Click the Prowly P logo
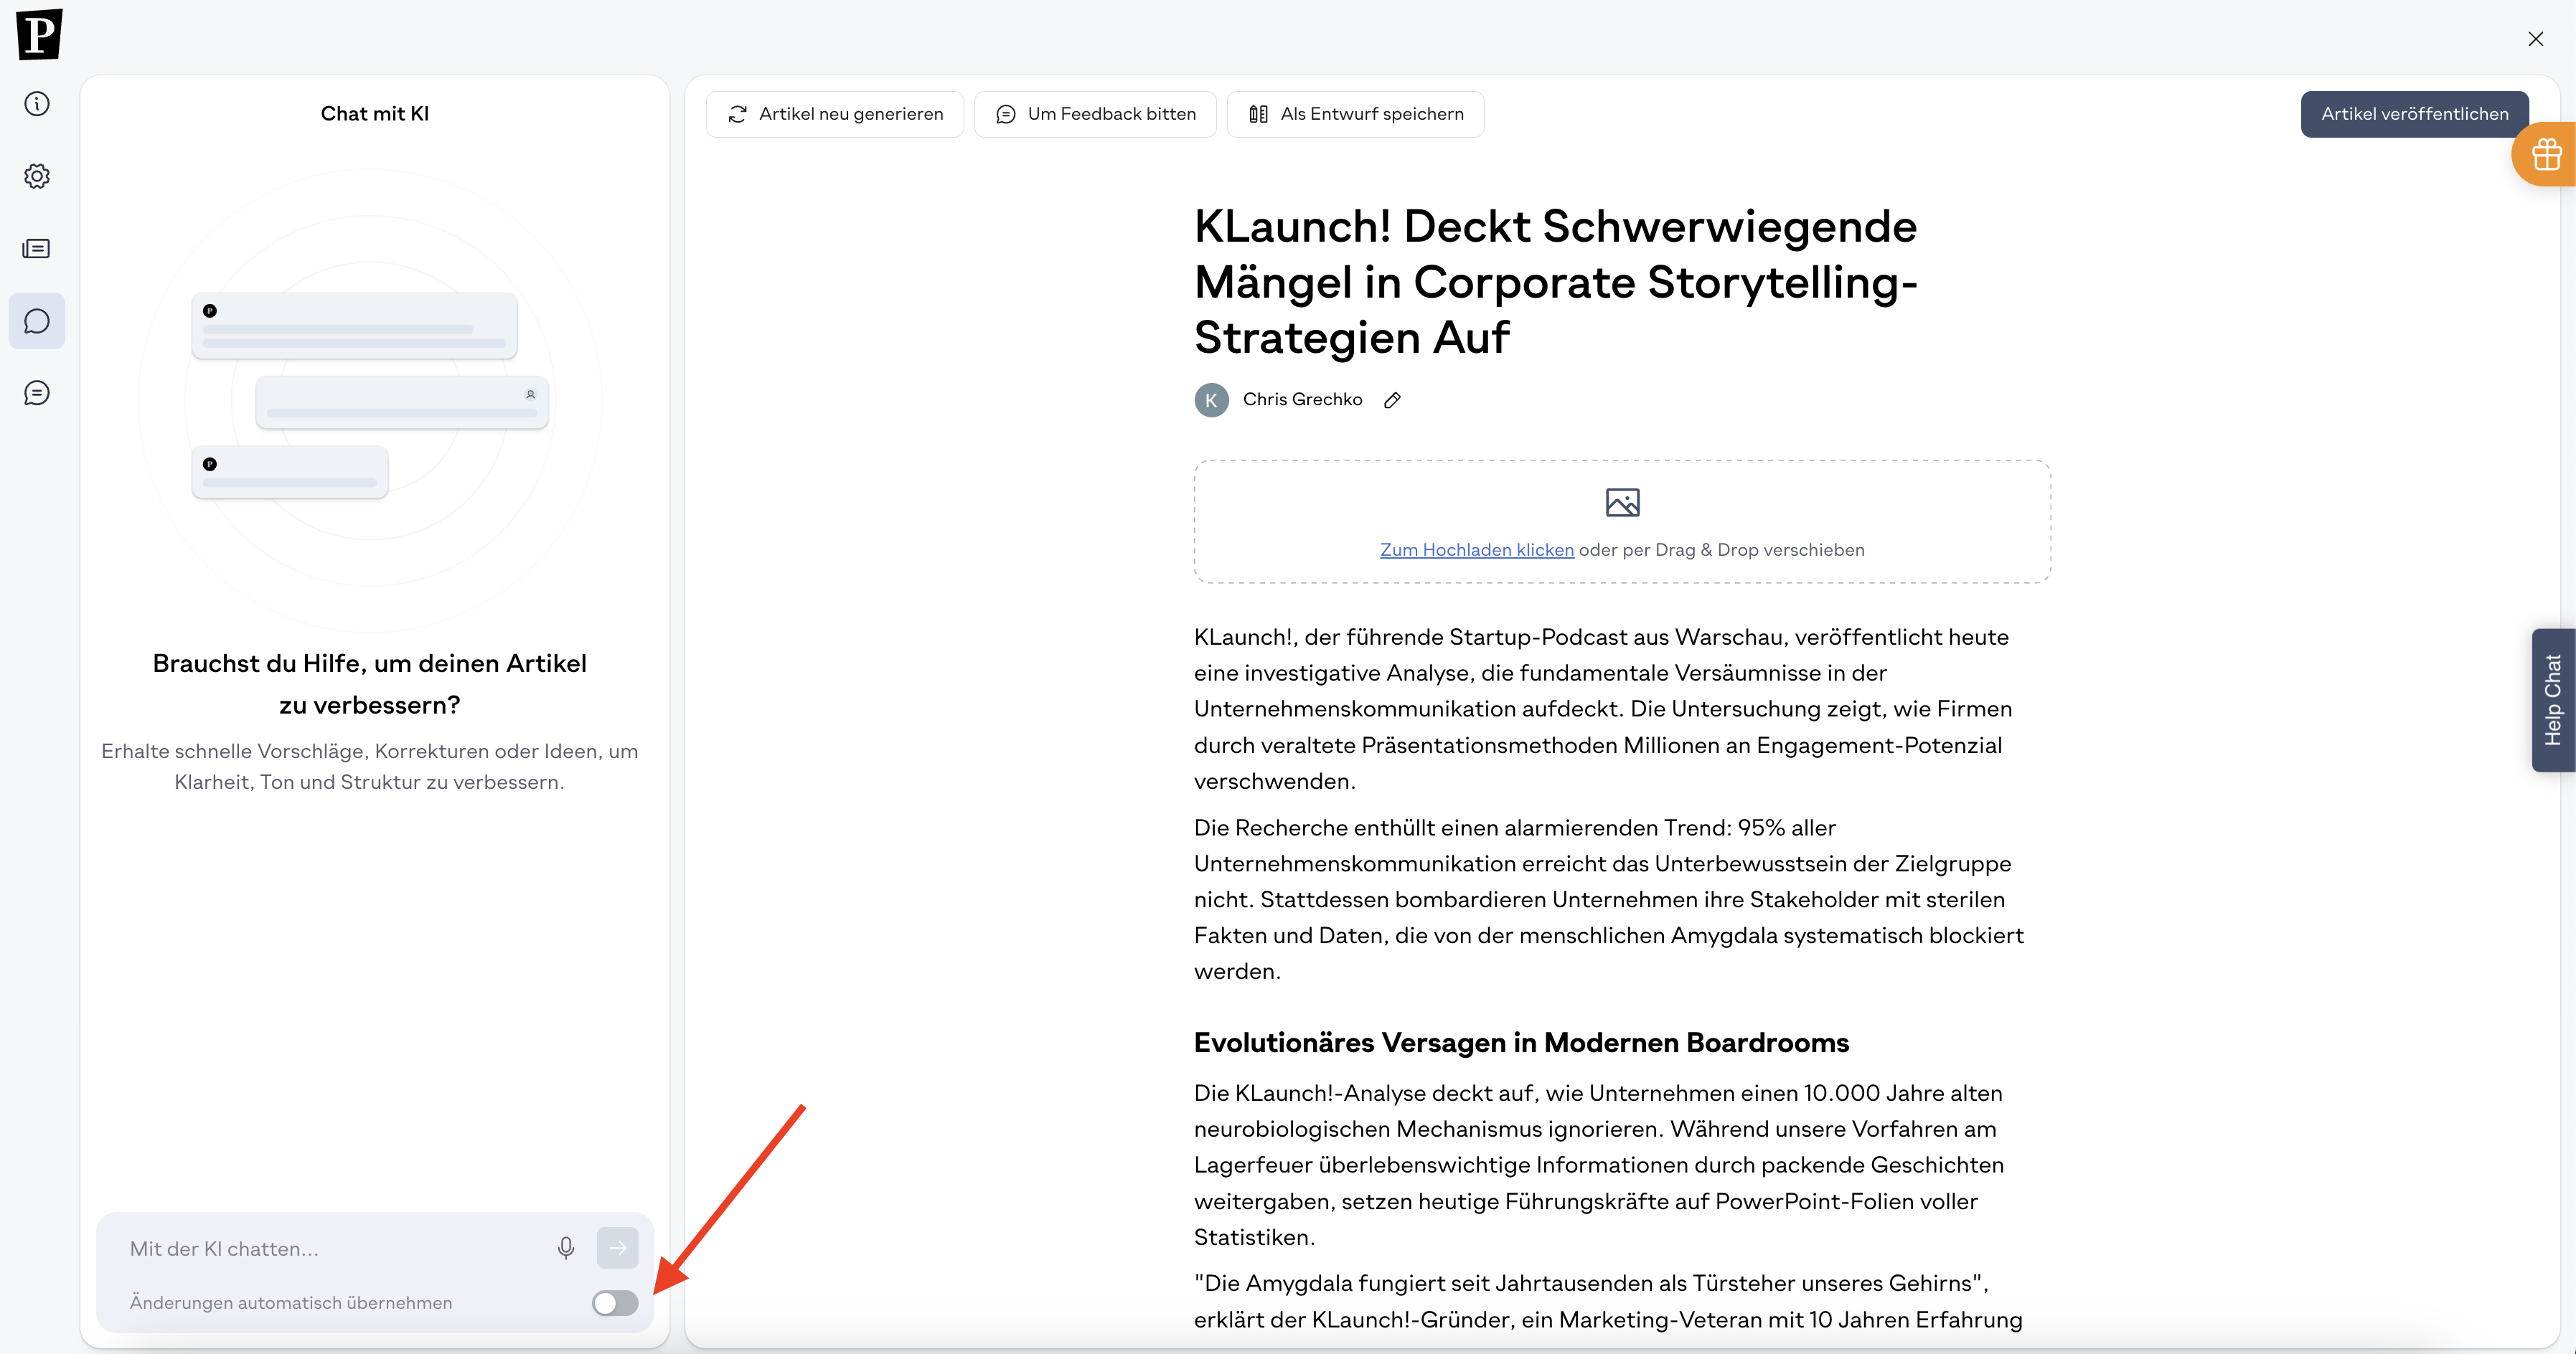Image resolution: width=2576 pixels, height=1354 pixels. pos(39,34)
